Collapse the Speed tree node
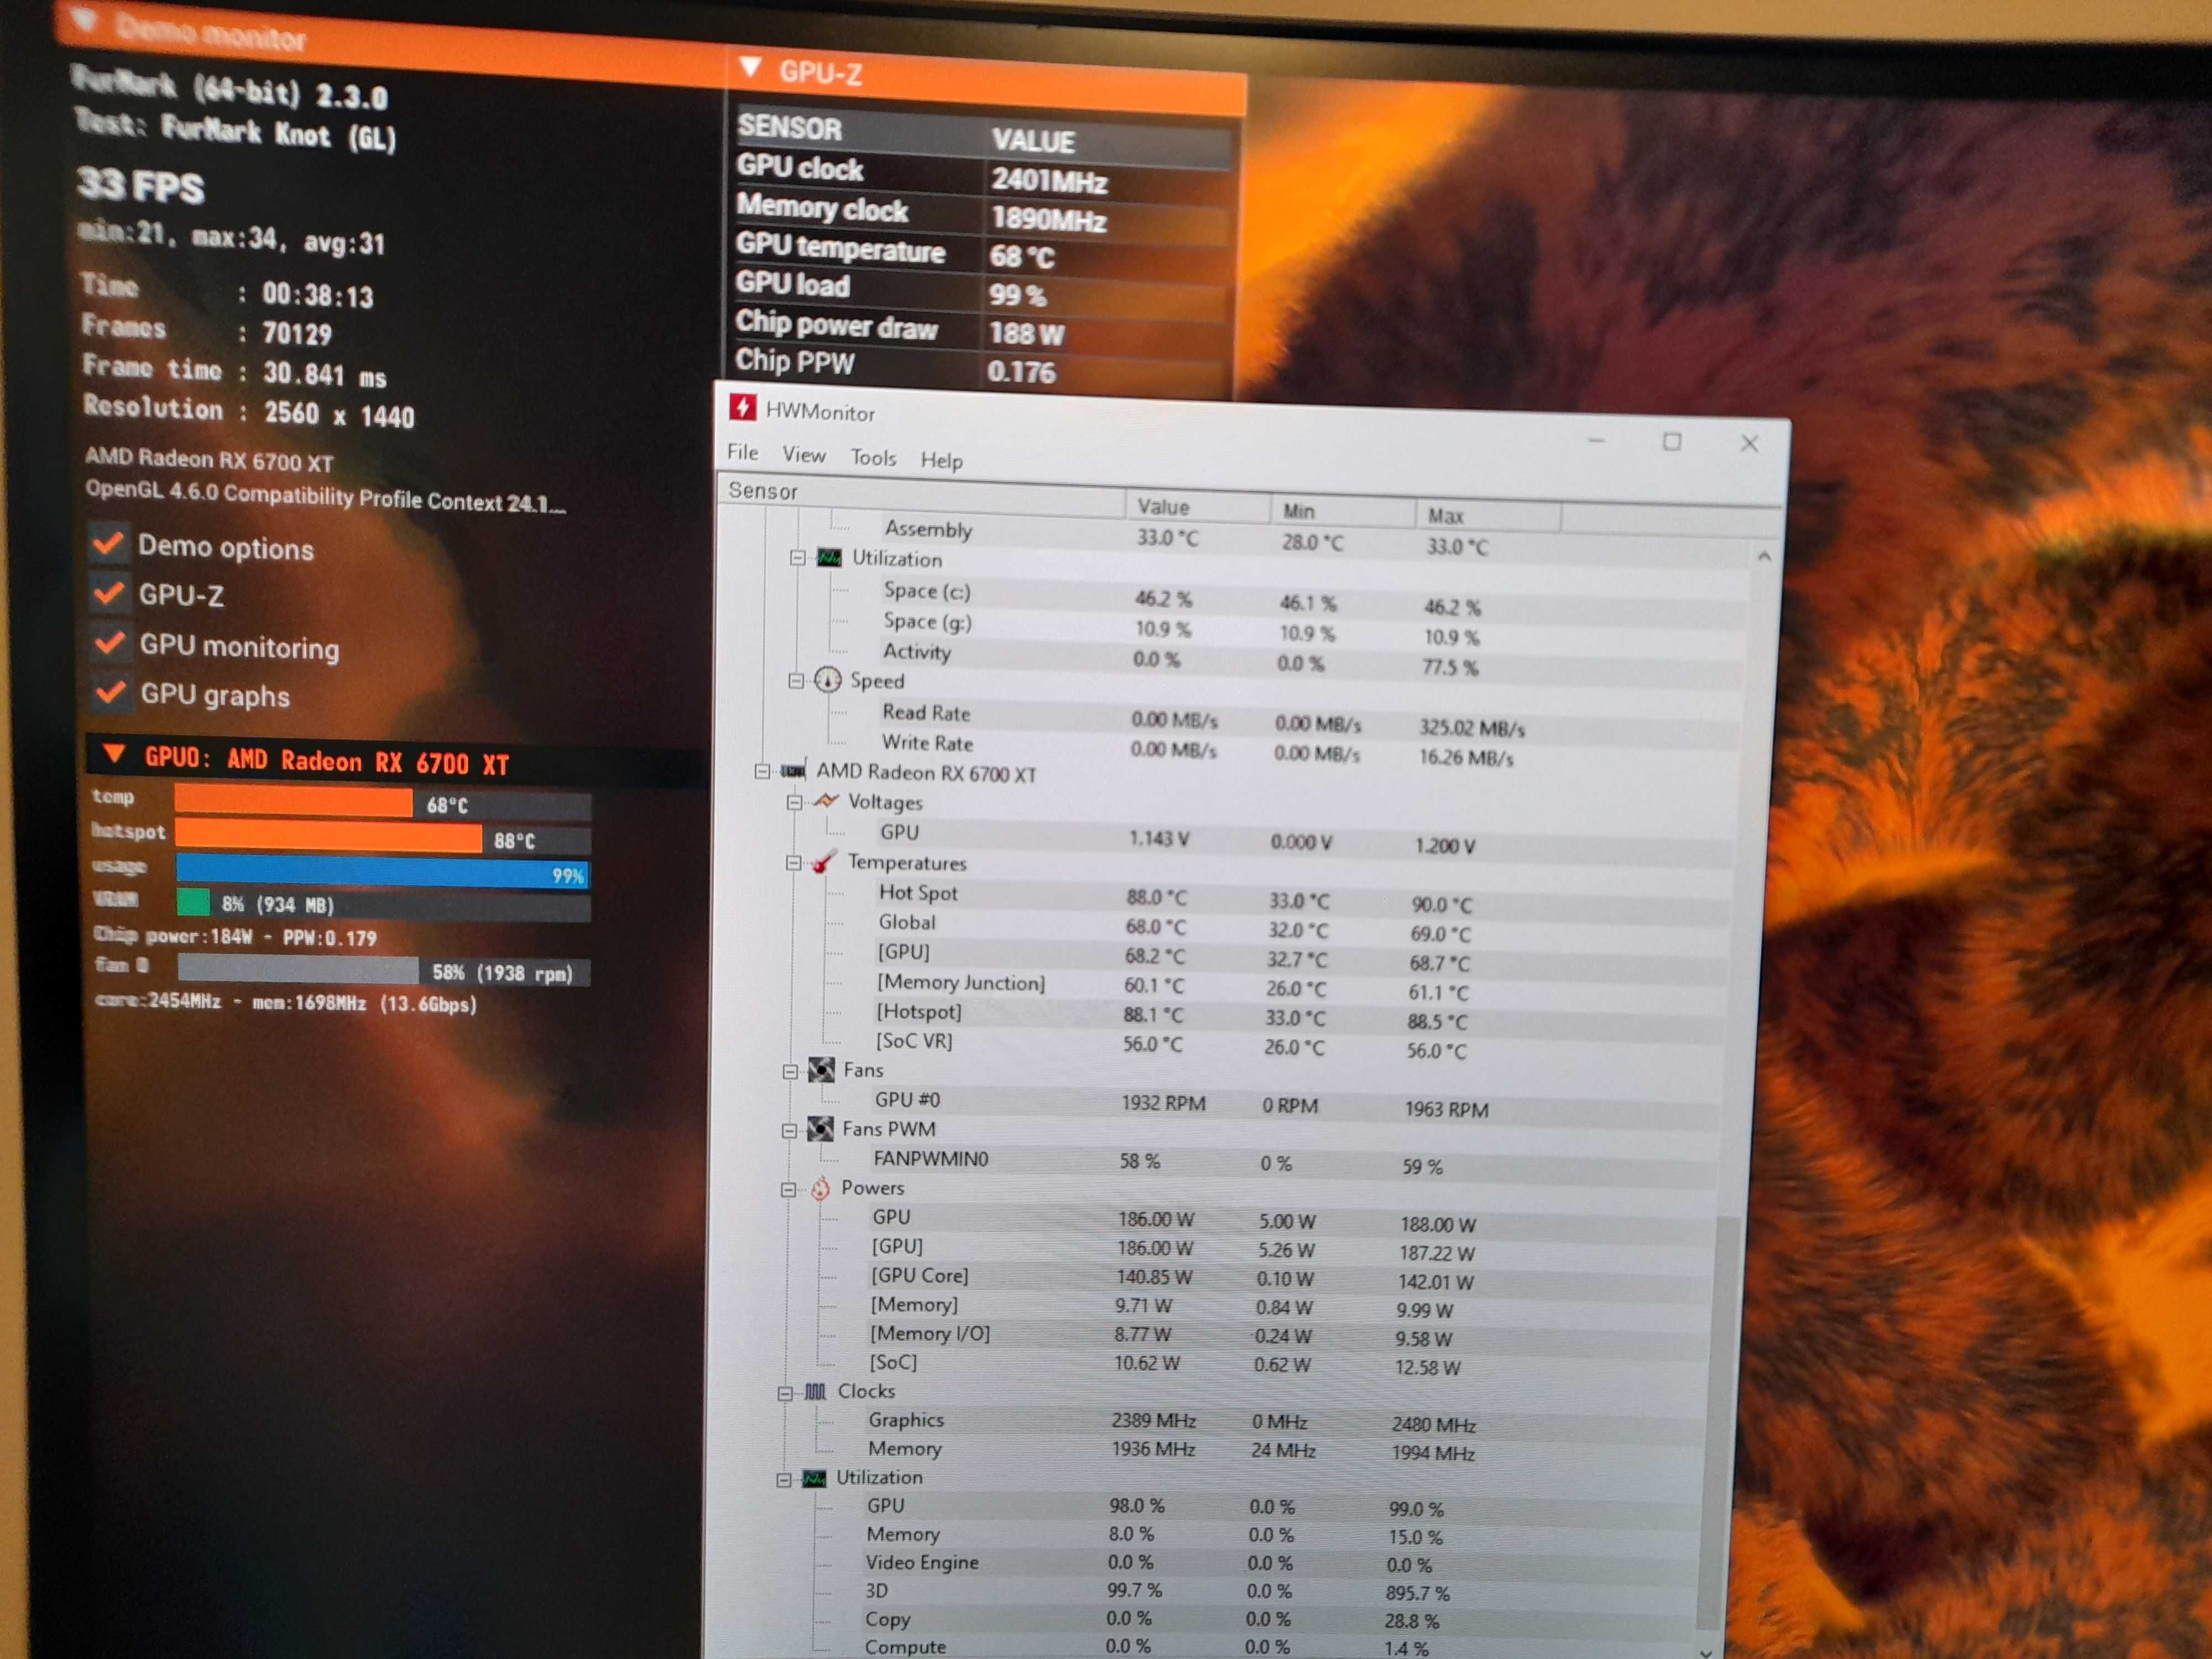Image resolution: width=2212 pixels, height=1659 pixels. coord(796,681)
